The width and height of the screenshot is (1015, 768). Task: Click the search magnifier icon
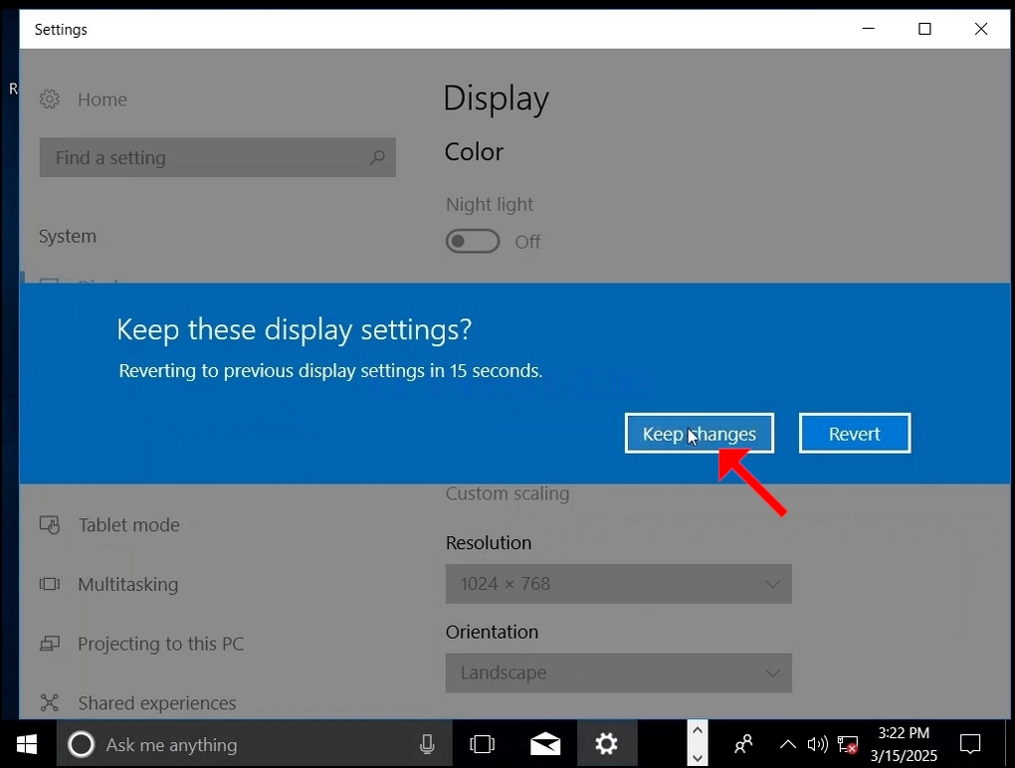(377, 157)
